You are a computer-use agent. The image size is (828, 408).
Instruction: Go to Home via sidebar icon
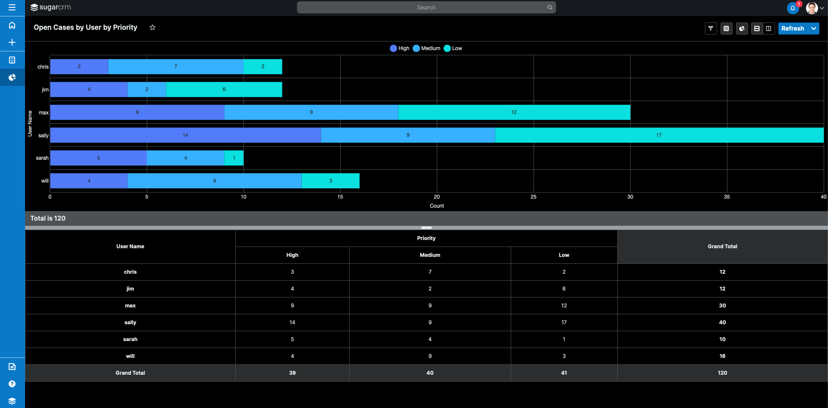(x=12, y=25)
